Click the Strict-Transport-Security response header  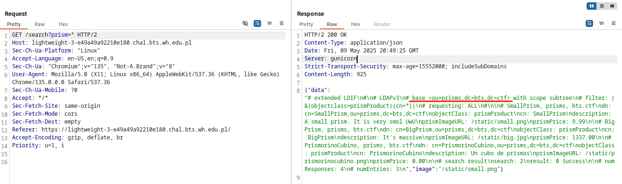pos(405,66)
